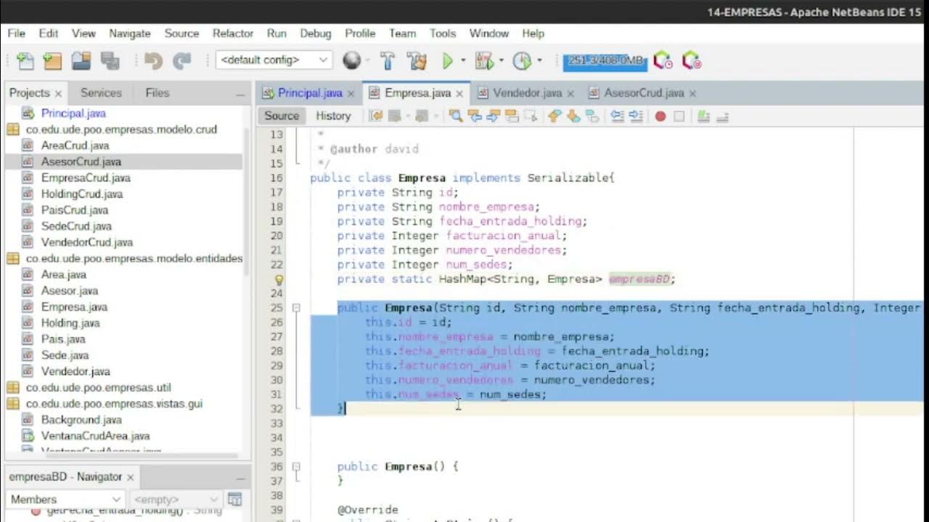Click the Build Project hammer icon
Image resolution: width=929 pixels, height=522 pixels.
[388, 61]
